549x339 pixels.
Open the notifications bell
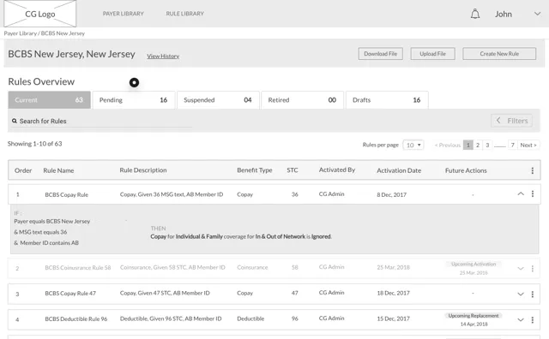pyautogui.click(x=475, y=14)
